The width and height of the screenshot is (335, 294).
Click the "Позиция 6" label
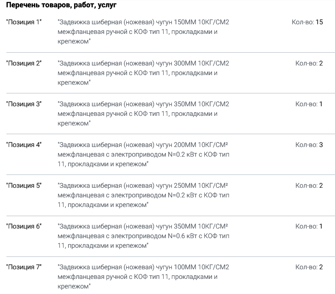(24, 226)
